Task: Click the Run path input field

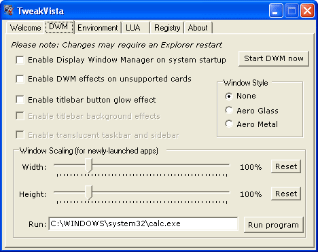Action: coord(143,223)
